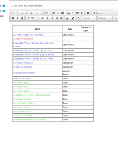Viewport: 118px width, 141px height.
Task: Click 'Serpent-Caller Spike' entry
Action: 23,103
